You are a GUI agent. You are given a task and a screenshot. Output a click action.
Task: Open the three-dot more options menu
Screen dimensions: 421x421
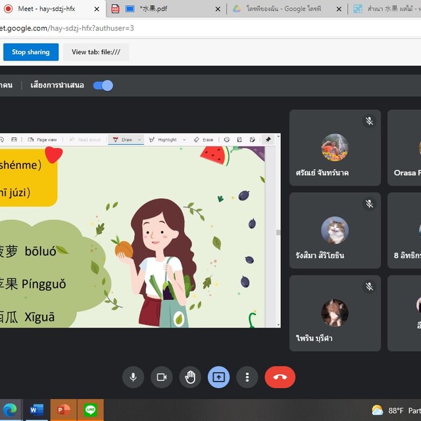click(x=247, y=377)
